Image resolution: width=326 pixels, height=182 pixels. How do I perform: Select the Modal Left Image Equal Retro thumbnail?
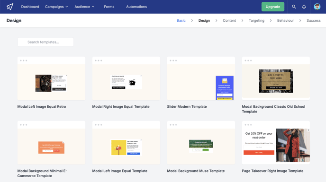(51, 78)
